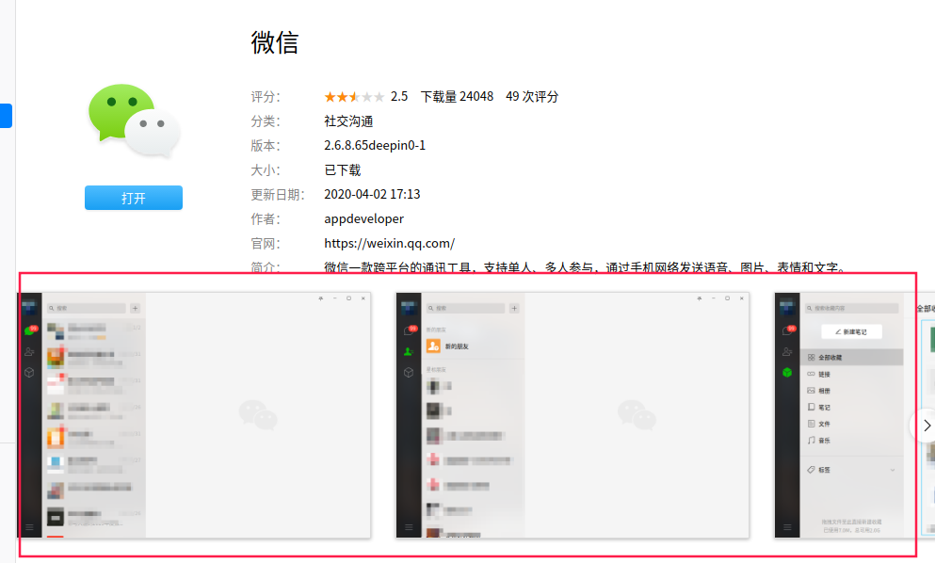Click the 已下载 size status

pos(343,170)
